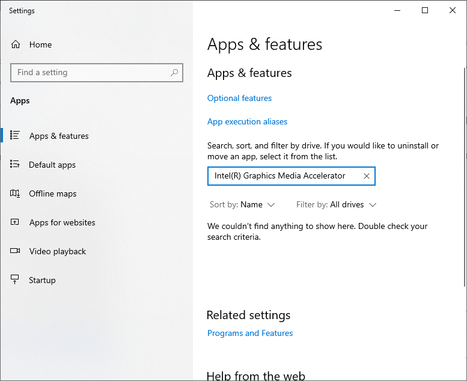Click the Video playback icon
Viewport: 467px width, 381px height.
coord(16,251)
